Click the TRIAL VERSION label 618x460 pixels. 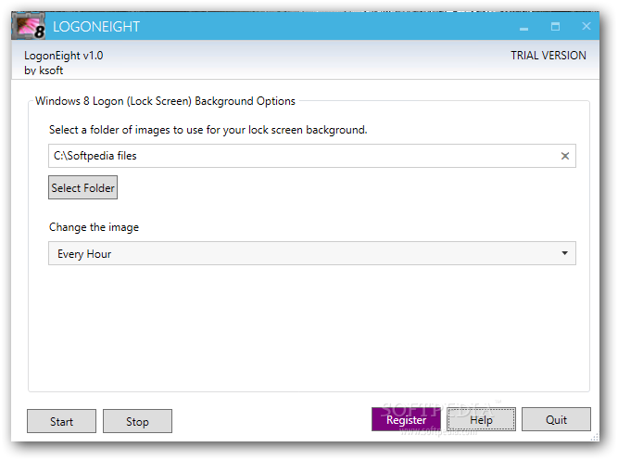[549, 56]
